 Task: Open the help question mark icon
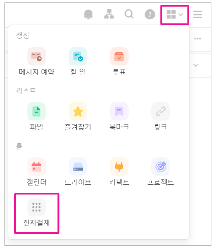pyautogui.click(x=149, y=14)
